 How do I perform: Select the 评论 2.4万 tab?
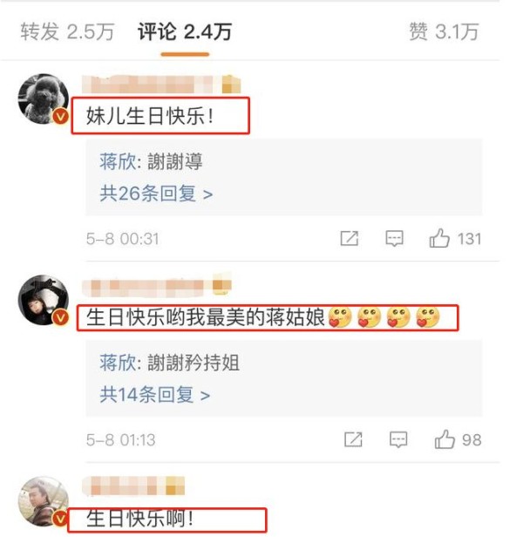[x=185, y=32]
